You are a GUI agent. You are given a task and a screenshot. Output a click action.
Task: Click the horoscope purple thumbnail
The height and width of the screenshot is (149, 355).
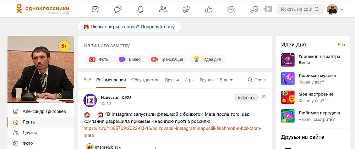288,60
